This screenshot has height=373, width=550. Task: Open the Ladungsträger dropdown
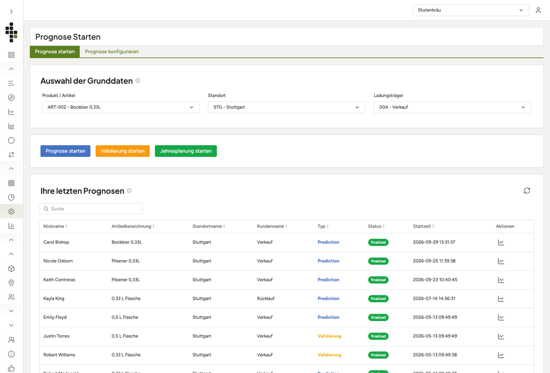coord(452,107)
